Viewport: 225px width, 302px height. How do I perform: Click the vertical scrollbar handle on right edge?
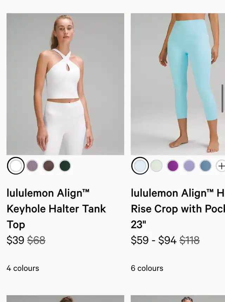tap(222, 98)
